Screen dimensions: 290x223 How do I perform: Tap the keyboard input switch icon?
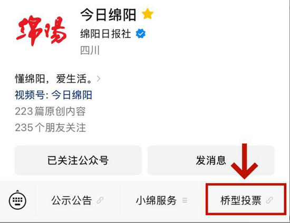click(17, 200)
